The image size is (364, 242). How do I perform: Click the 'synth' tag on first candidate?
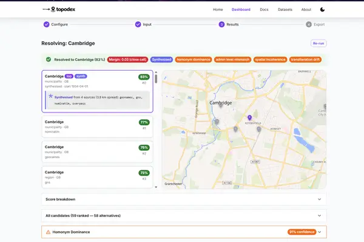pos(81,76)
